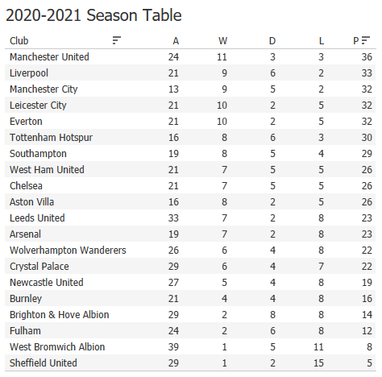Select the Chelsea club entry

(26, 186)
